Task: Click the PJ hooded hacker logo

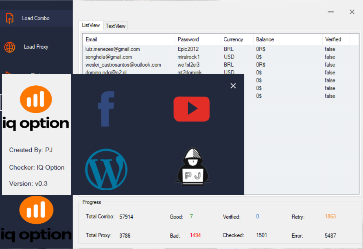Action: click(193, 167)
